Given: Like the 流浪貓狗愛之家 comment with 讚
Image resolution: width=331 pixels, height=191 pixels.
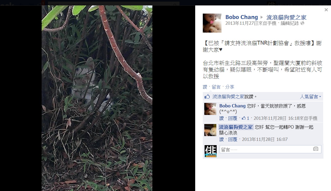Looking at the screenshot, I should (x=221, y=139).
